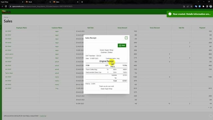Open the Extensions puzzle icon

pyautogui.click(x=203, y=6)
